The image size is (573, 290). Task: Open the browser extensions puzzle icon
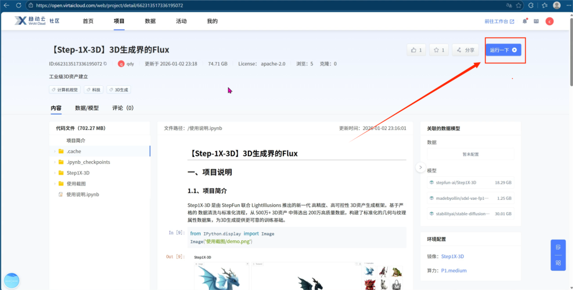click(531, 5)
